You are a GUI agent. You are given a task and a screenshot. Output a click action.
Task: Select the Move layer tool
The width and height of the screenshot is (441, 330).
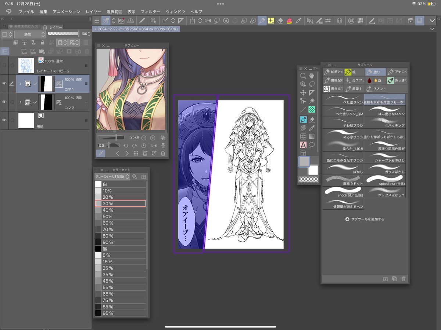coord(303,93)
